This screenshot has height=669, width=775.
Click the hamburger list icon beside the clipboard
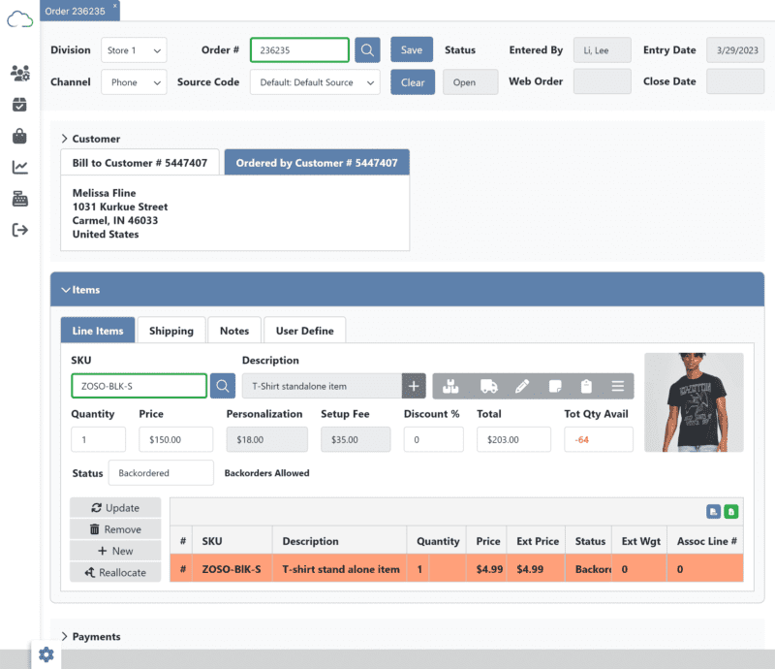point(617,385)
